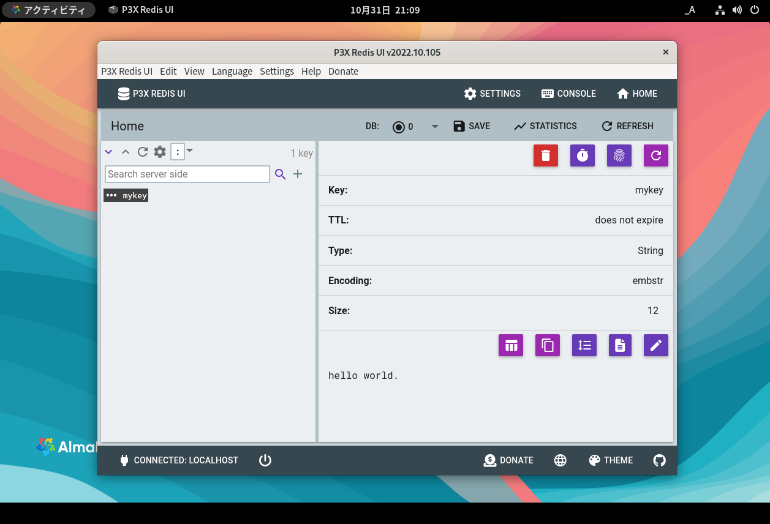
Task: Open tree settings gear icon
Action: click(160, 152)
